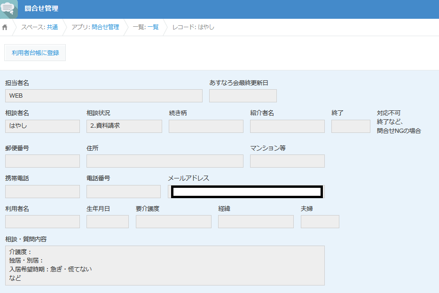Image resolution: width=439 pixels, height=293 pixels.
Task: Click the 郵便番号 field
Action: pyautogui.click(x=42, y=161)
